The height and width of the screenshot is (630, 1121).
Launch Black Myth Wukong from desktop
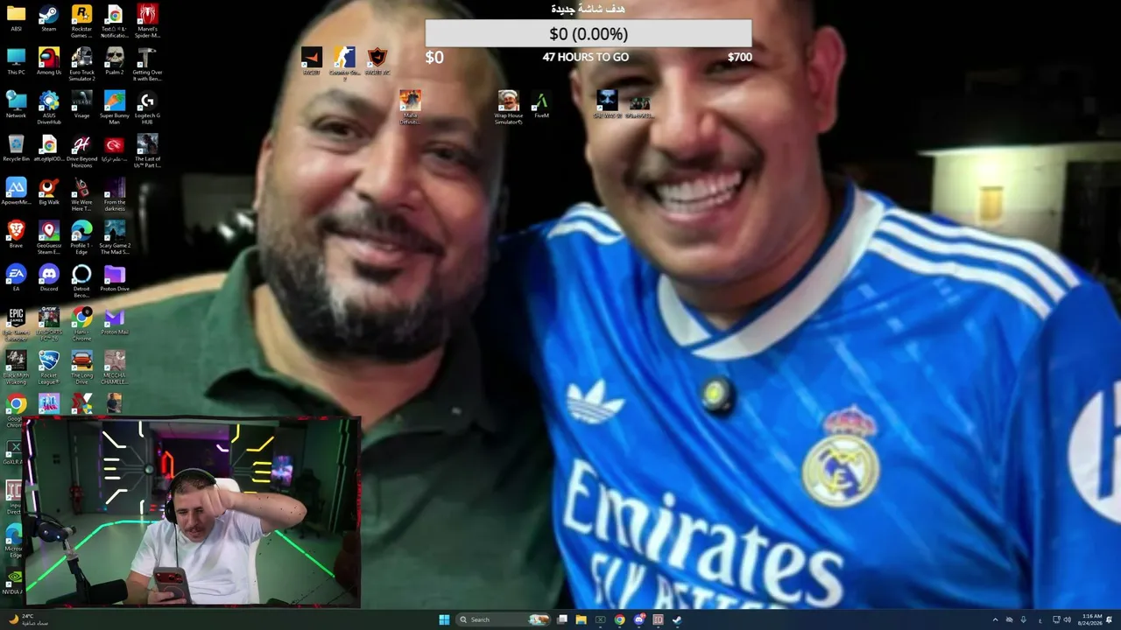16,367
